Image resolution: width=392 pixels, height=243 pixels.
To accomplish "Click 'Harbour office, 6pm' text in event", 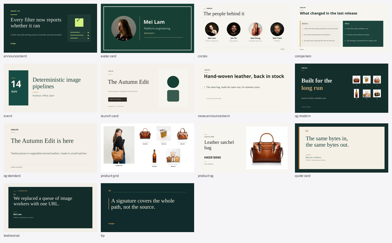I will coord(43,96).
